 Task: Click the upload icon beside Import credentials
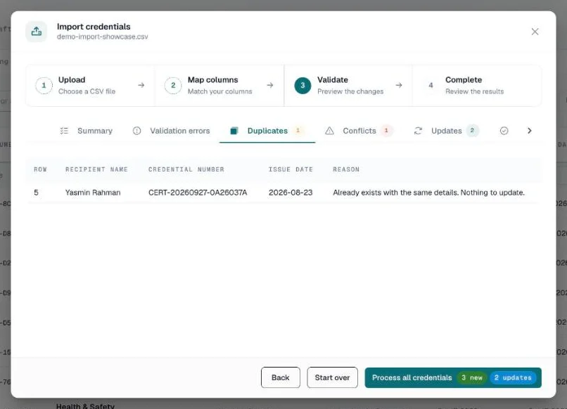[x=36, y=32]
